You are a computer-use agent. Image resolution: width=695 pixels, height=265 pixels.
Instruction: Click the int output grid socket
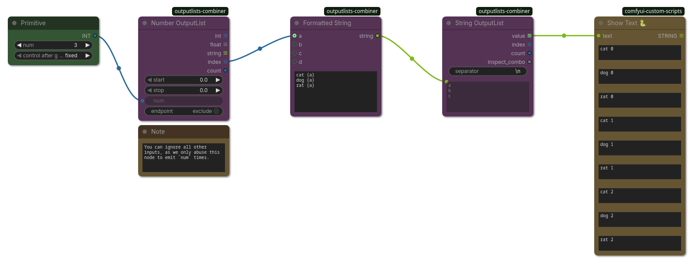coord(225,36)
